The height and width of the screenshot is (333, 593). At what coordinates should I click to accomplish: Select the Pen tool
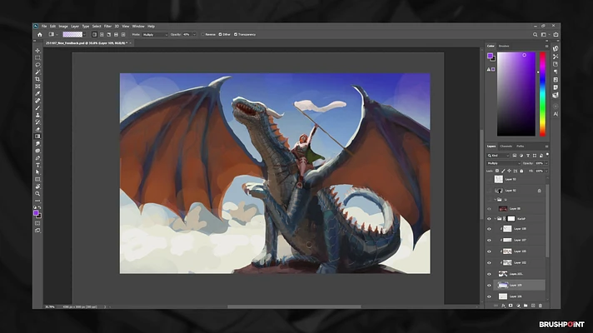tap(37, 158)
